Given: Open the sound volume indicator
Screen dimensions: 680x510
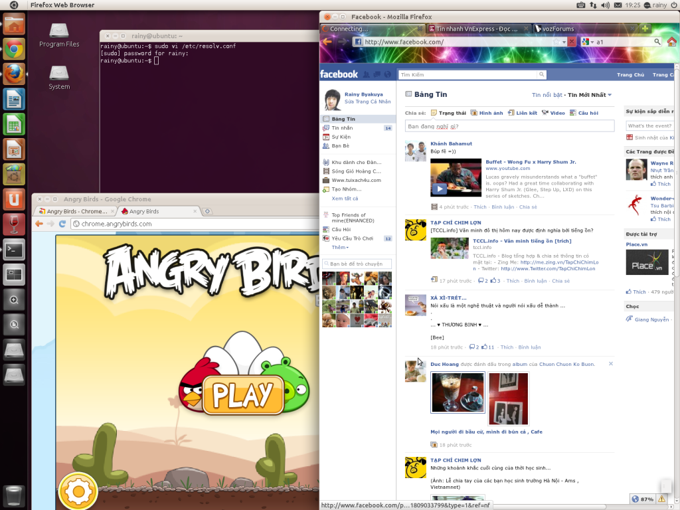Looking at the screenshot, I should point(606,5).
